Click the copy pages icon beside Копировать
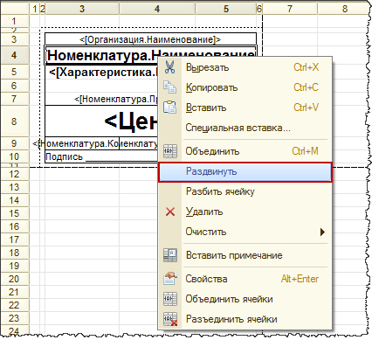The image size is (372, 340). [x=170, y=87]
